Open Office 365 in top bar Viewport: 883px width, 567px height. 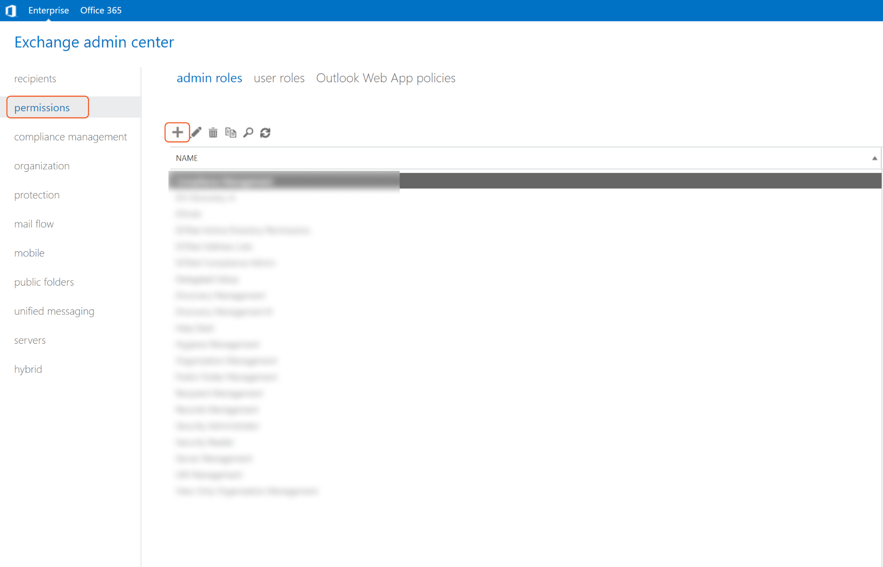100,10
